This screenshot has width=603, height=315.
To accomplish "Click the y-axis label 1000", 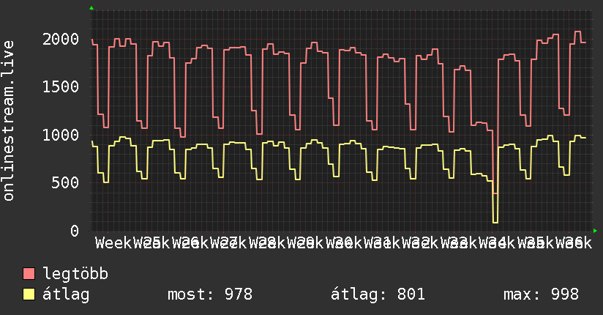I will tap(61, 135).
